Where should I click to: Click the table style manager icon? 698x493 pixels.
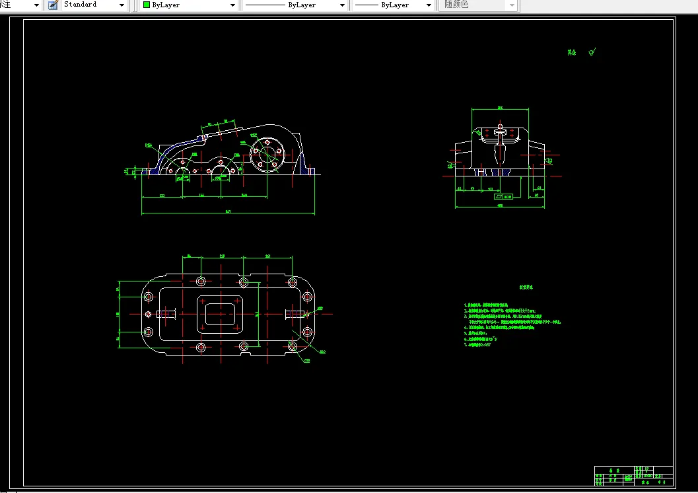pyautogui.click(x=53, y=5)
